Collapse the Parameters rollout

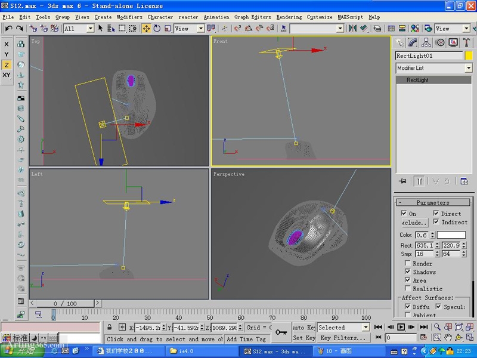click(433, 202)
